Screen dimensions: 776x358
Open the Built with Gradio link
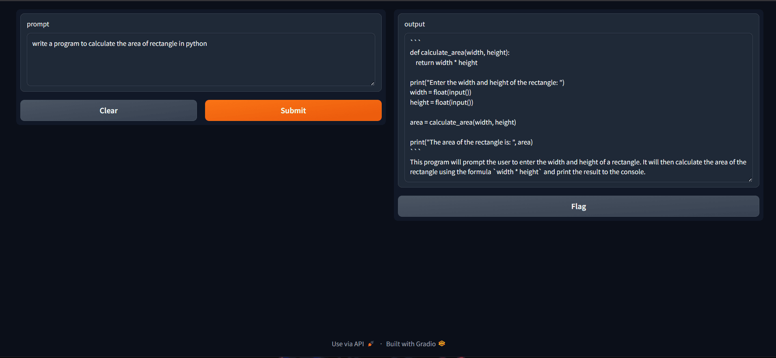[x=411, y=344]
